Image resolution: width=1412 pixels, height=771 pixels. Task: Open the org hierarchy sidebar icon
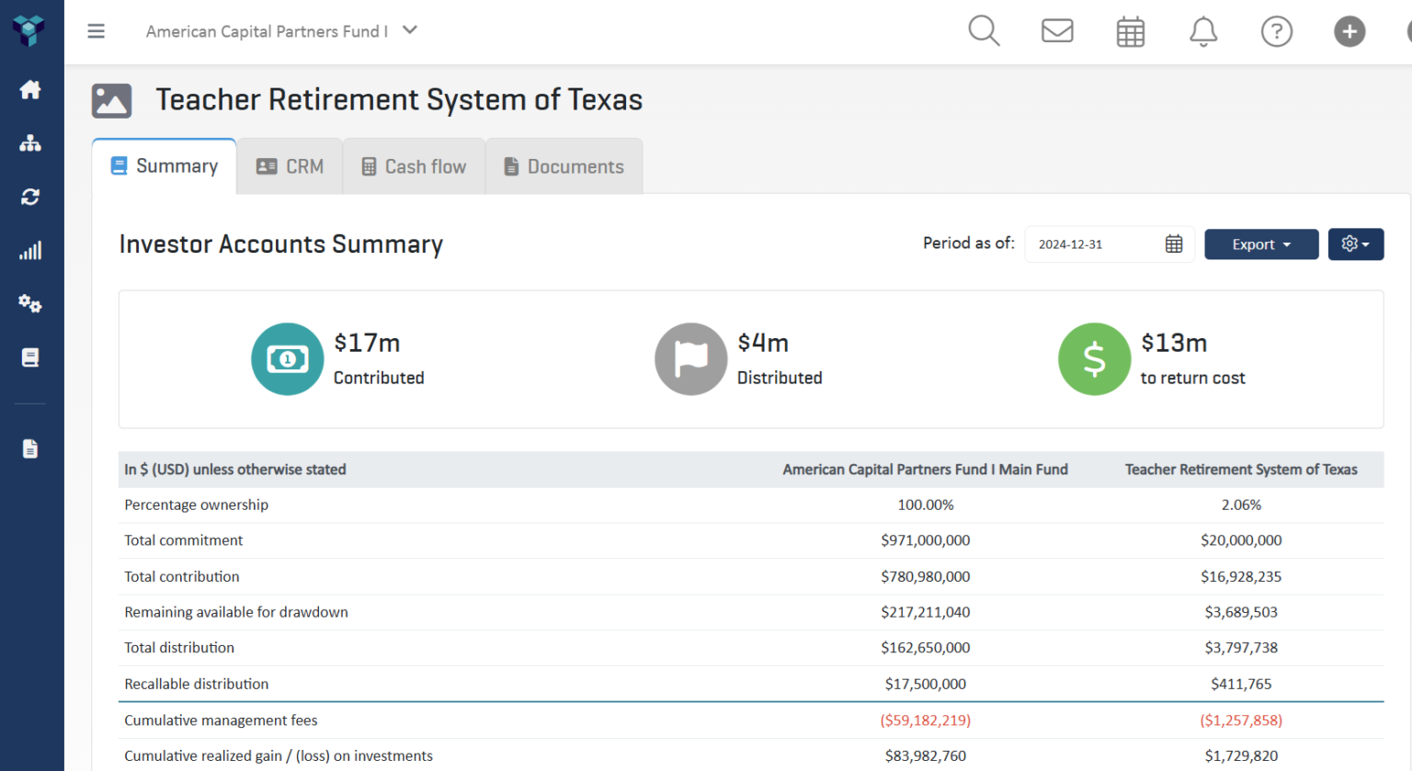(30, 143)
